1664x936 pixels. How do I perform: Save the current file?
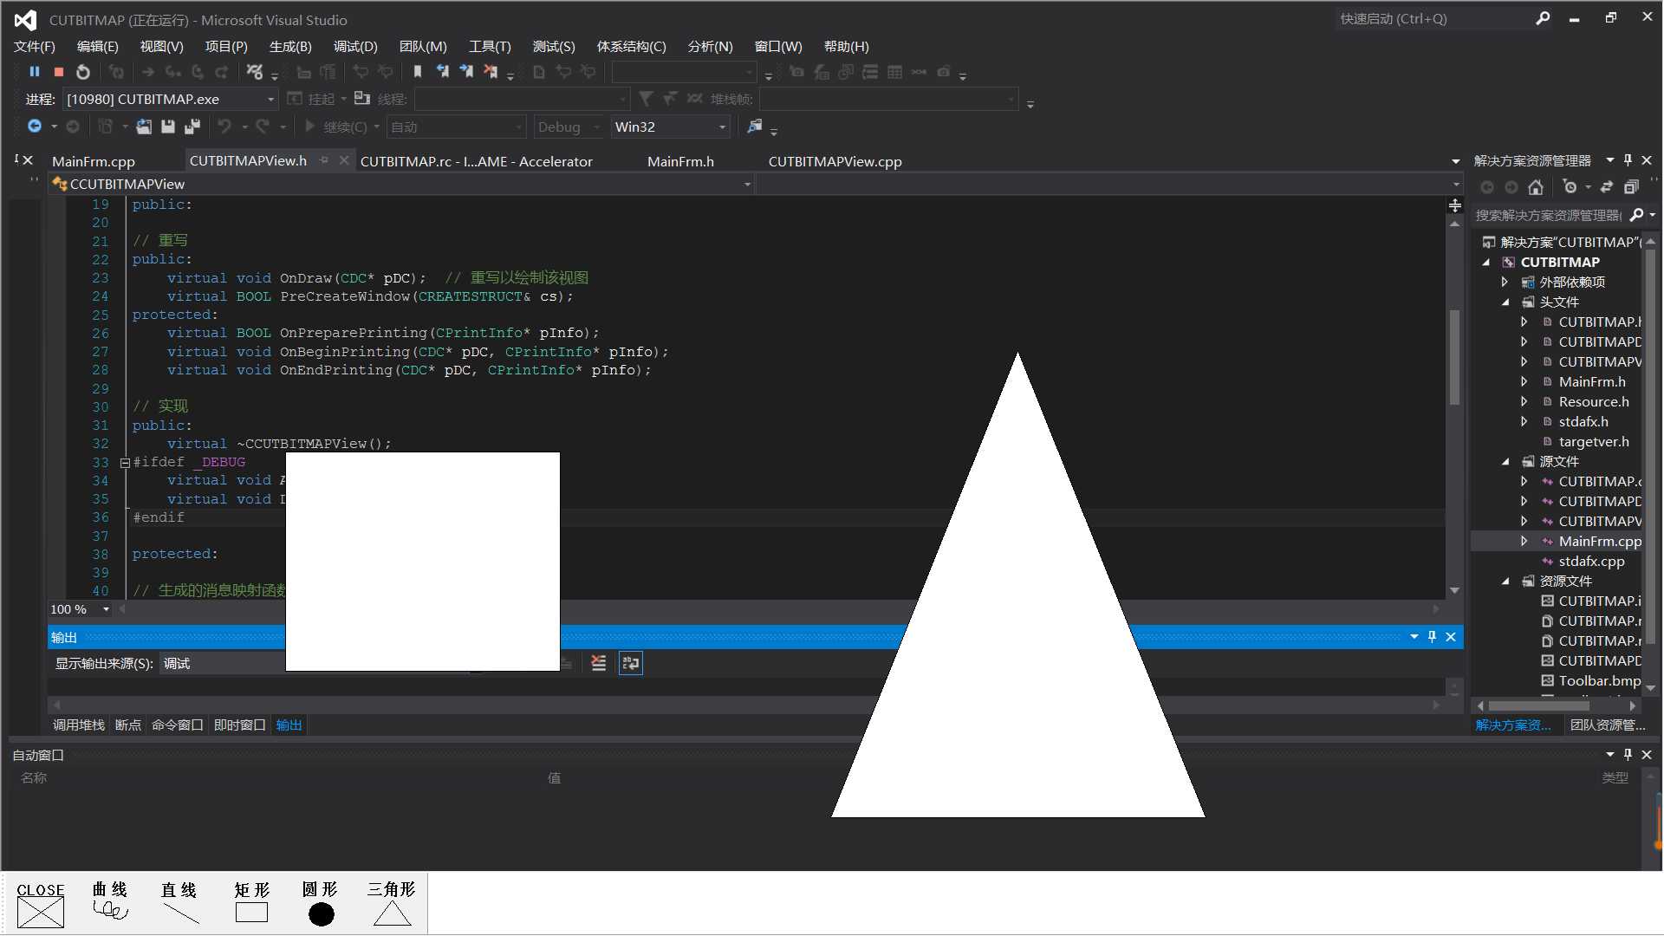pos(168,127)
